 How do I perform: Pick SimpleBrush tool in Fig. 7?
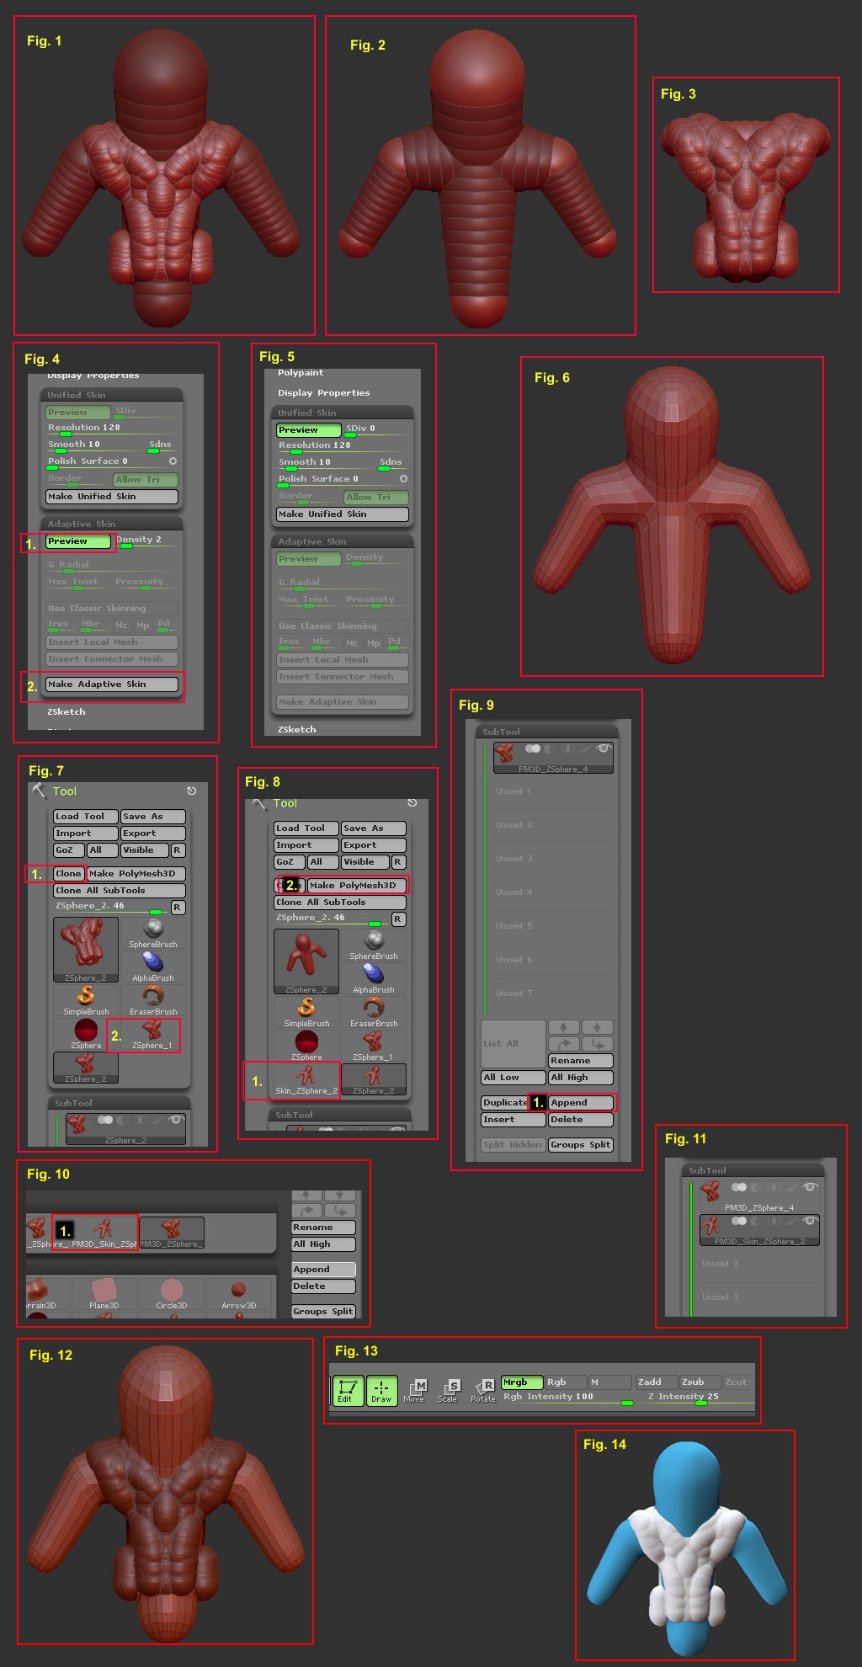(x=86, y=1000)
